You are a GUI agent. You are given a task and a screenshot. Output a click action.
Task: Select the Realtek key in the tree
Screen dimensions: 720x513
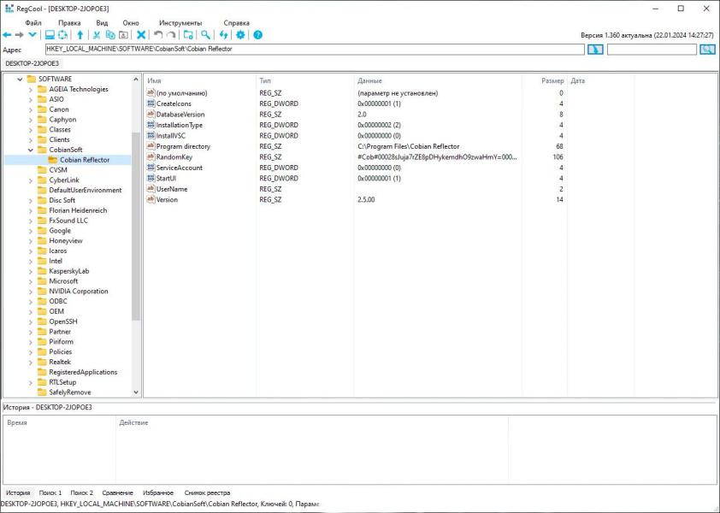pyautogui.click(x=60, y=362)
